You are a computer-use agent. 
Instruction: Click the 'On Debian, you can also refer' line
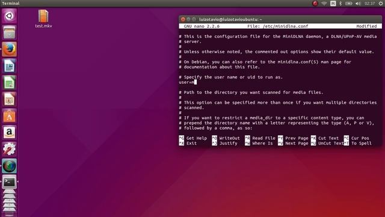(x=265, y=61)
